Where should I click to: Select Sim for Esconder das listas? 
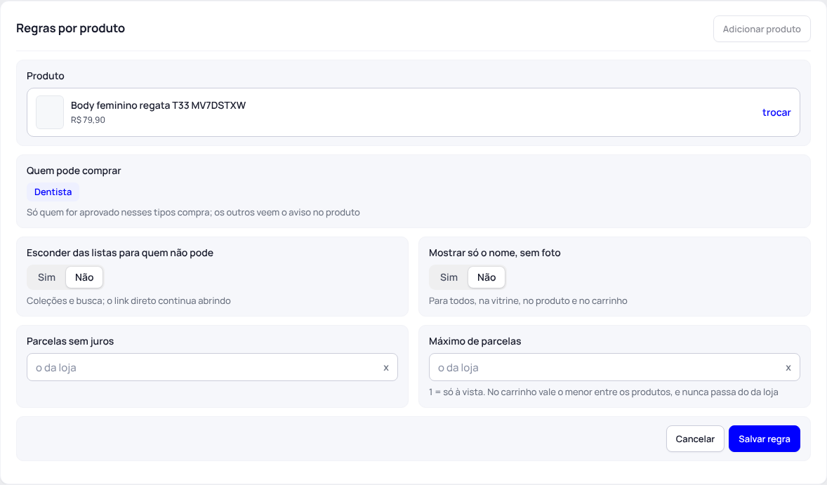pyautogui.click(x=46, y=277)
